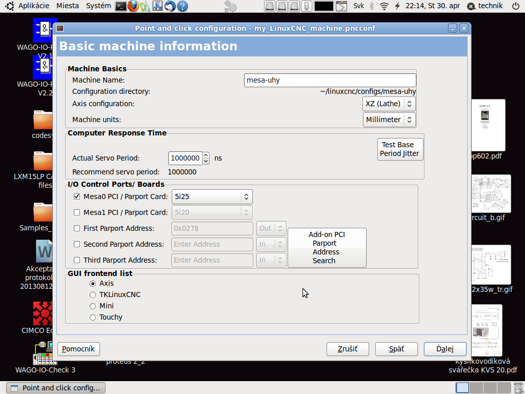Open the codesys folder on desktop

(43, 120)
